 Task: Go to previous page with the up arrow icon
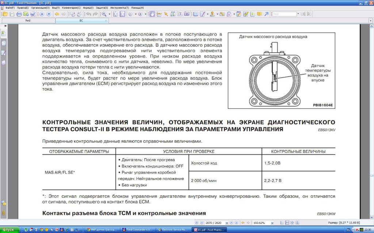pyautogui.click(x=42, y=14)
